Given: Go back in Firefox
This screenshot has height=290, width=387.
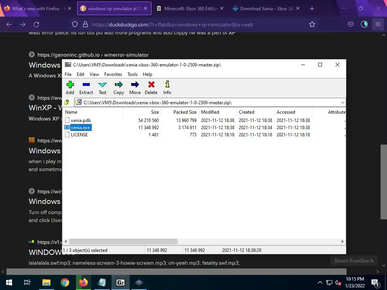Looking at the screenshot, I should 9,25.
